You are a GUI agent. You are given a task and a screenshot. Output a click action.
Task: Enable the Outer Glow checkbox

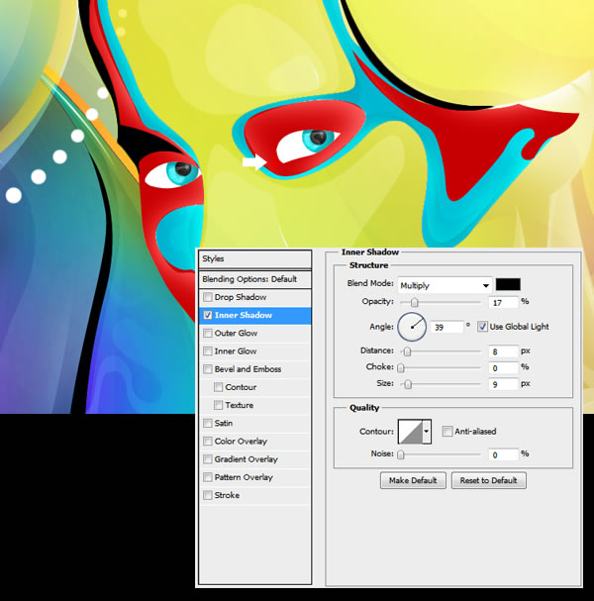207,333
